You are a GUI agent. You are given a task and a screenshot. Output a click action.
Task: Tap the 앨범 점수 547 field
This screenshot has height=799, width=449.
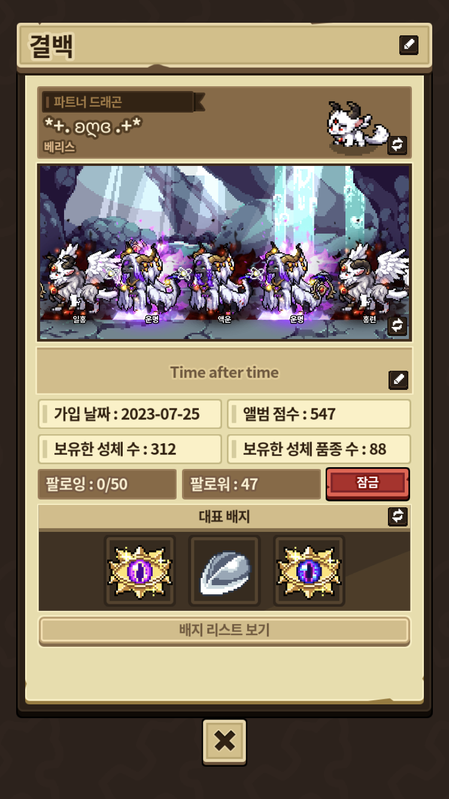(x=319, y=414)
